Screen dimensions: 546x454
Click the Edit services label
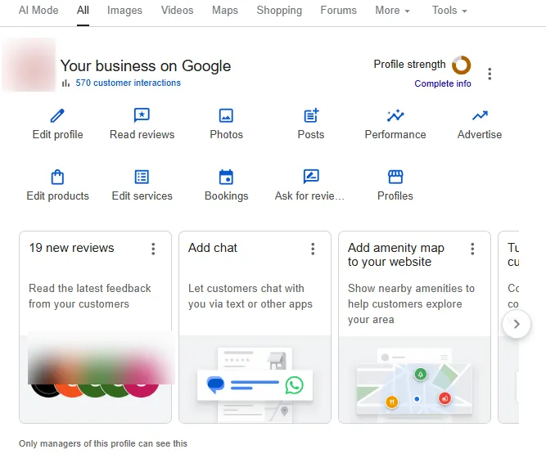click(x=142, y=196)
